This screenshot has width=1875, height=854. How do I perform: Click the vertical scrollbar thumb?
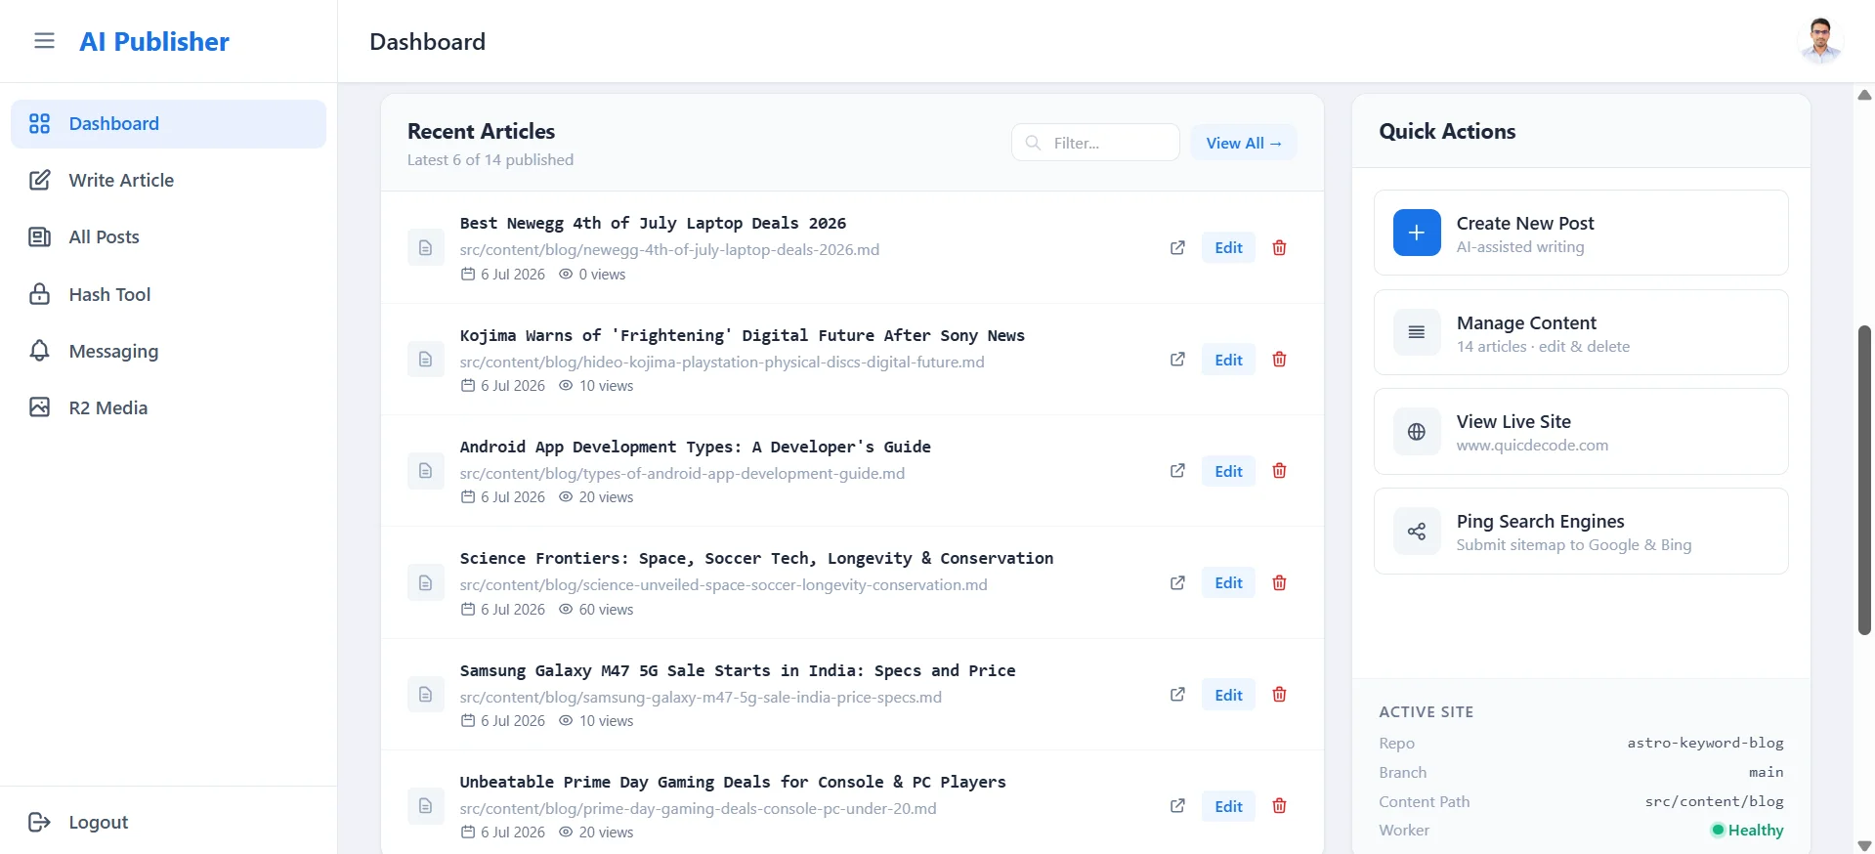pyautogui.click(x=1864, y=480)
